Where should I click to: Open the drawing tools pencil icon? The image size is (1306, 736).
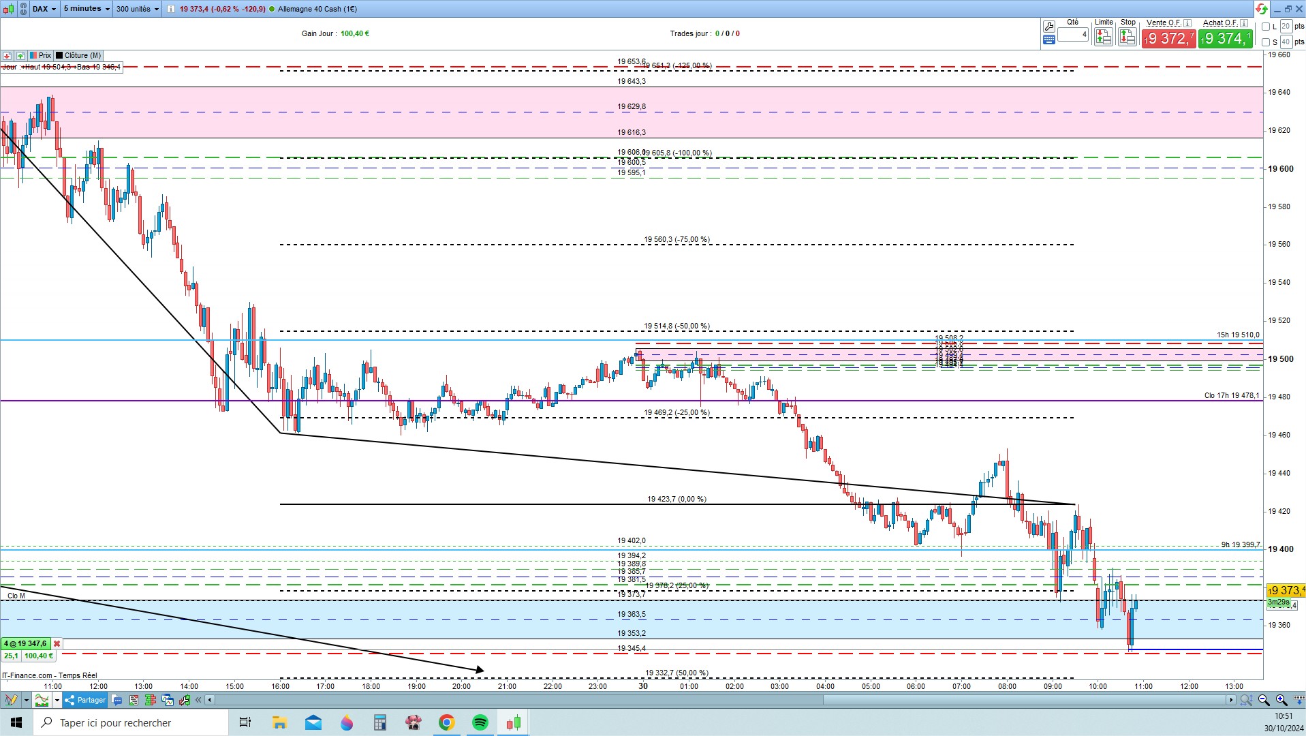point(11,700)
